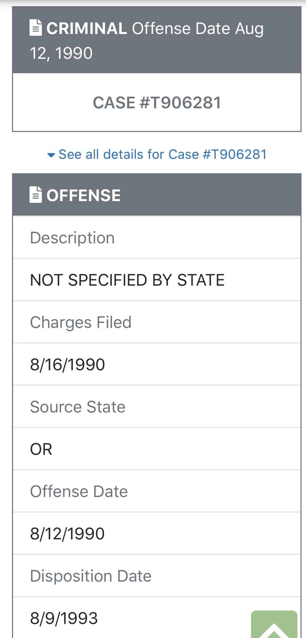Screen dimensions: 306x638
Task: Tap the green scroll-to-top arrow button
Action: (x=274, y=624)
